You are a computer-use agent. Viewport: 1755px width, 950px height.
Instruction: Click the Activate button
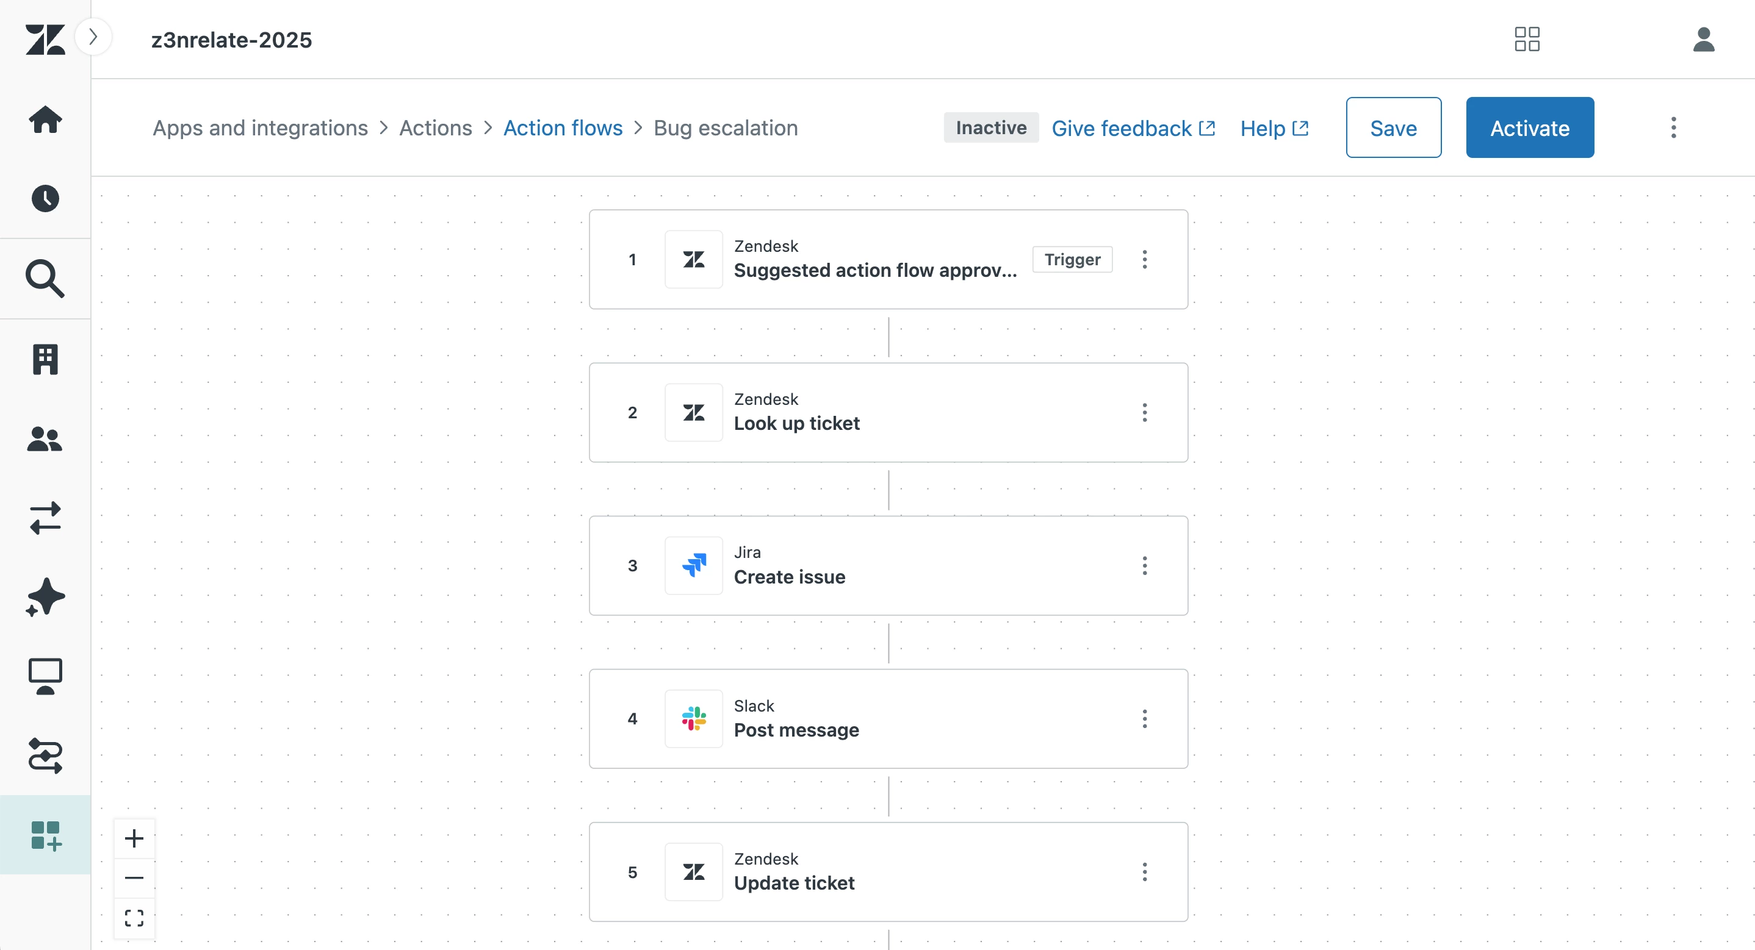(1529, 127)
